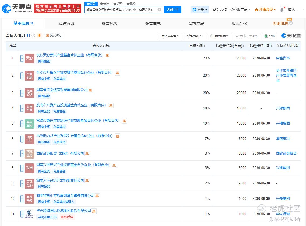
Task: Click the 天眼查 logo in the header
Action: pos(17,8)
